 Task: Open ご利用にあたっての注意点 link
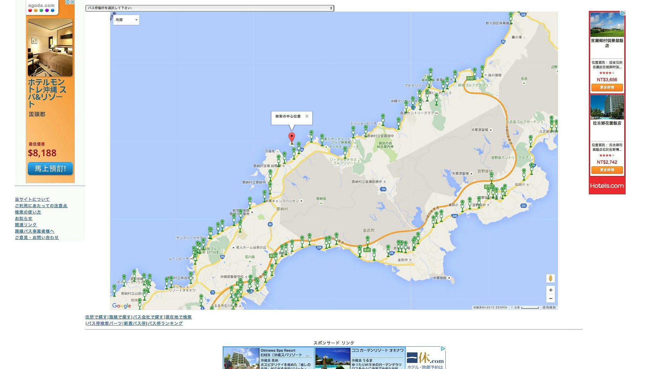41,206
